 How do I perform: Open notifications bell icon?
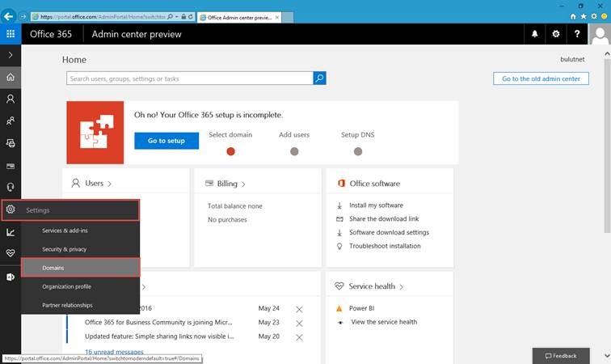point(535,34)
